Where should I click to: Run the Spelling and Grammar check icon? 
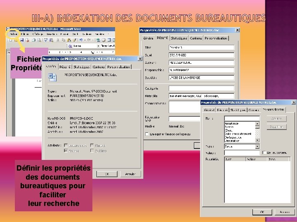point(46,40)
